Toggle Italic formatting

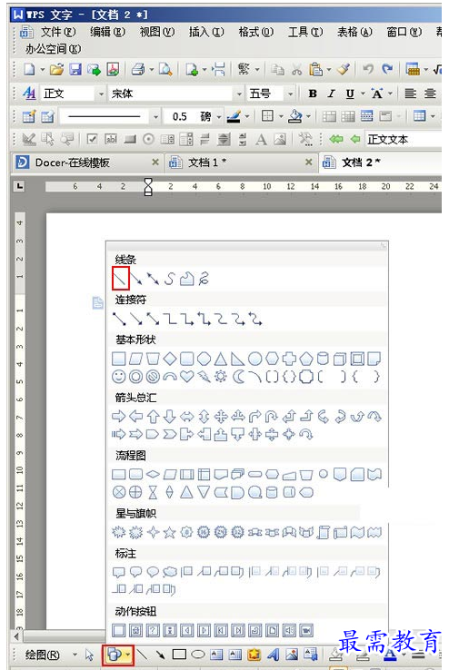331,94
